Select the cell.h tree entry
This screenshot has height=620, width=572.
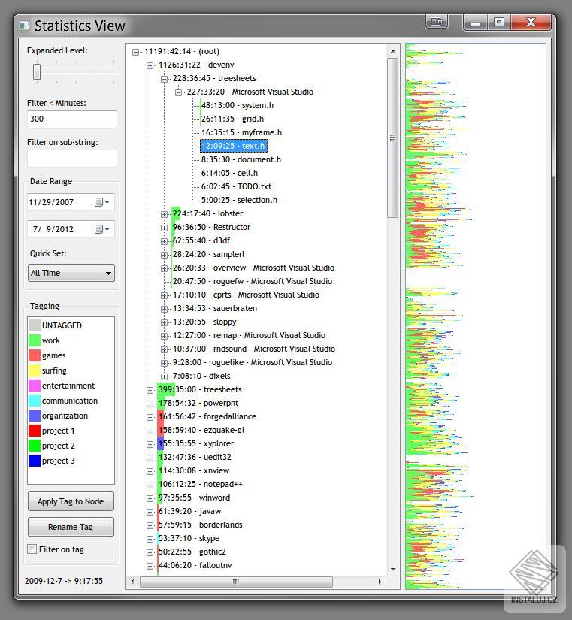click(229, 173)
